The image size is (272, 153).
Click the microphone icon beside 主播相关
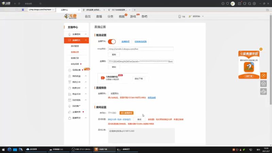pos(69,34)
